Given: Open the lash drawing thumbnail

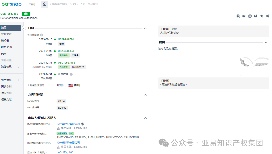Looking at the screenshot, I should (254, 61).
